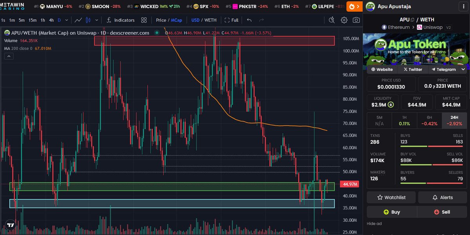Screen dimensions: 470x235
Task: Click the Full screen icon
Action: pos(227,20)
